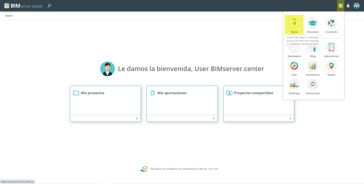Open the Mapas icon

331,66
